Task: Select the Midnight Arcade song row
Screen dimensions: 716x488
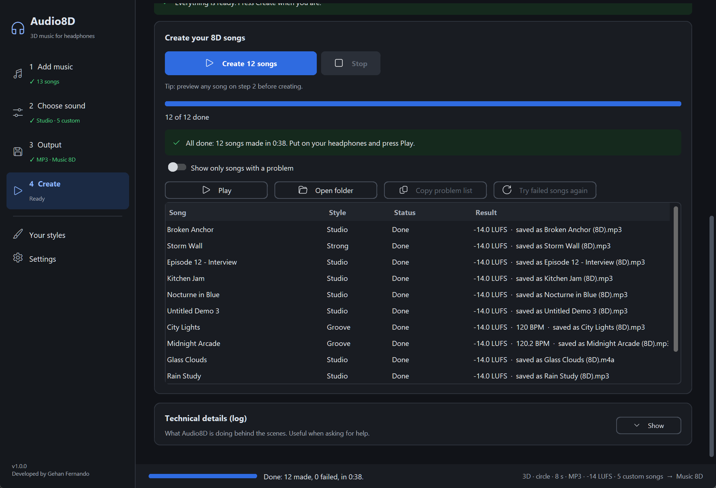Action: coord(418,343)
